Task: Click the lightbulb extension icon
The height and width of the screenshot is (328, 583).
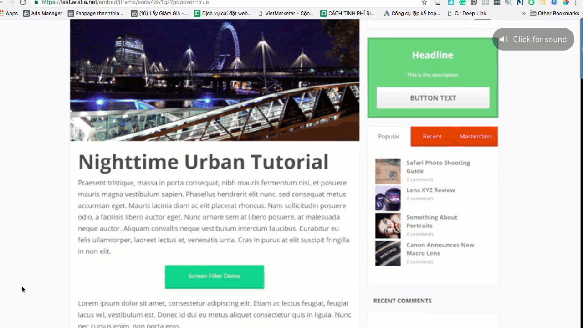Action: pos(474,2)
